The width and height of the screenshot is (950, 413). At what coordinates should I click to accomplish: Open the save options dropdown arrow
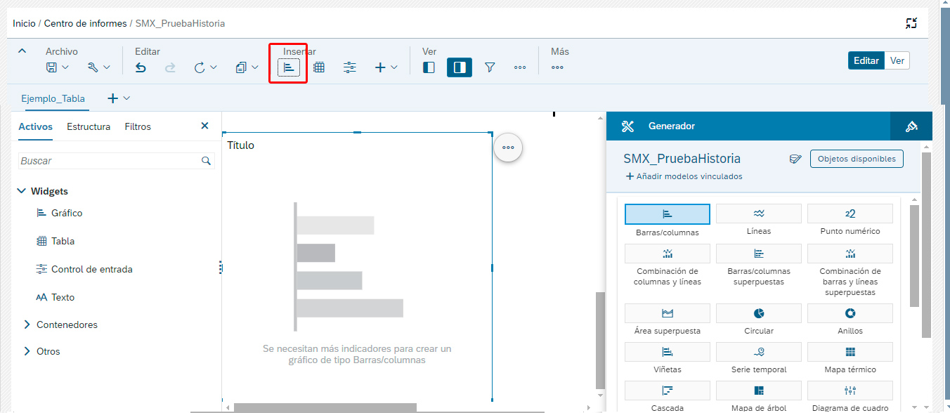point(65,67)
